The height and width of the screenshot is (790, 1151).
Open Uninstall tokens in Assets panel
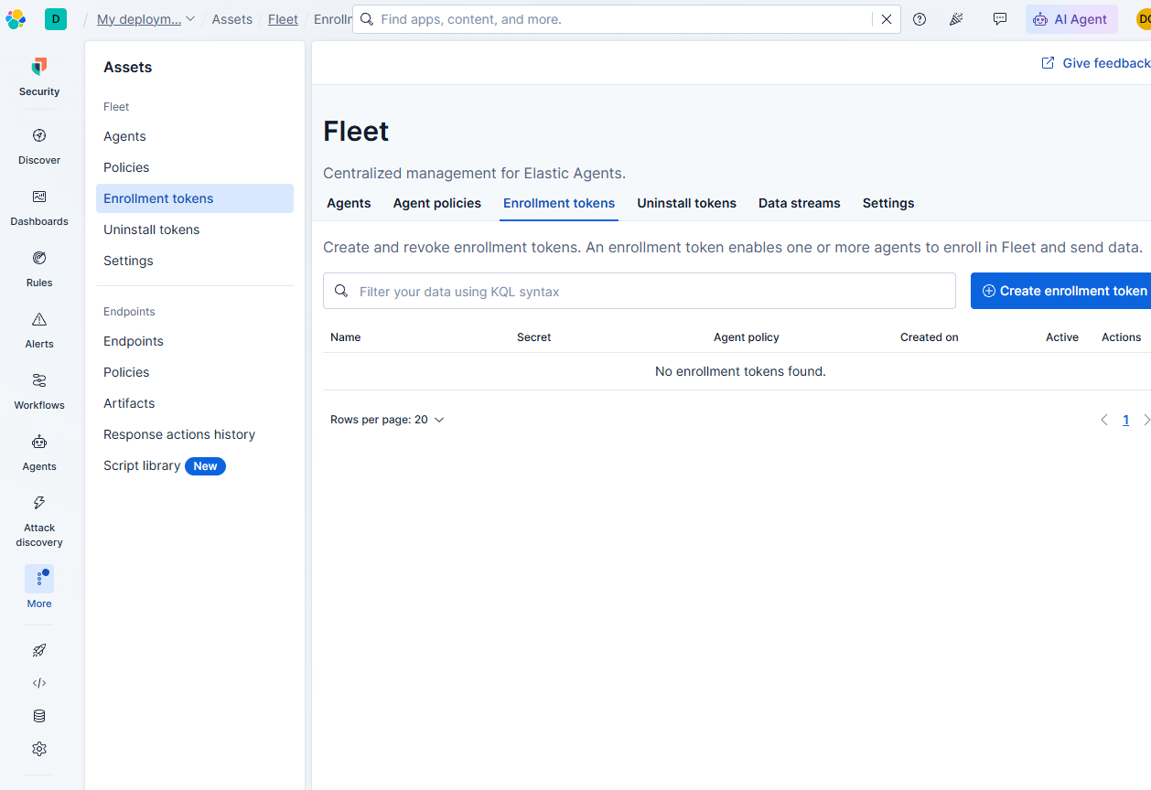click(x=195, y=230)
